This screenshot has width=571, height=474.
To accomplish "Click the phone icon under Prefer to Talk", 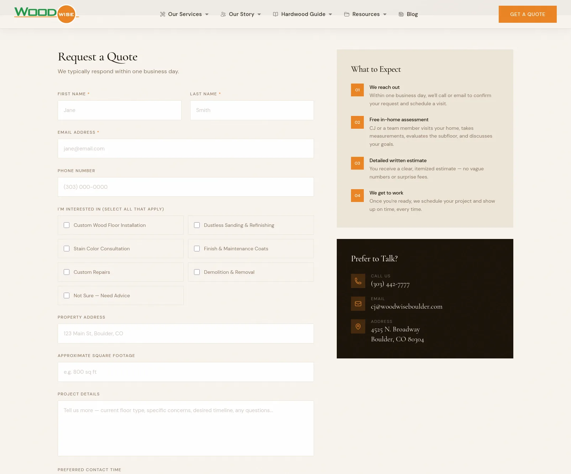I will (358, 281).
